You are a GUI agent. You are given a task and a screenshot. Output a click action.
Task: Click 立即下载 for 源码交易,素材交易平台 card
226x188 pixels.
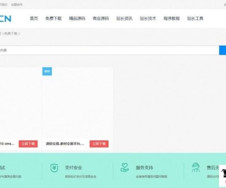click(99, 144)
